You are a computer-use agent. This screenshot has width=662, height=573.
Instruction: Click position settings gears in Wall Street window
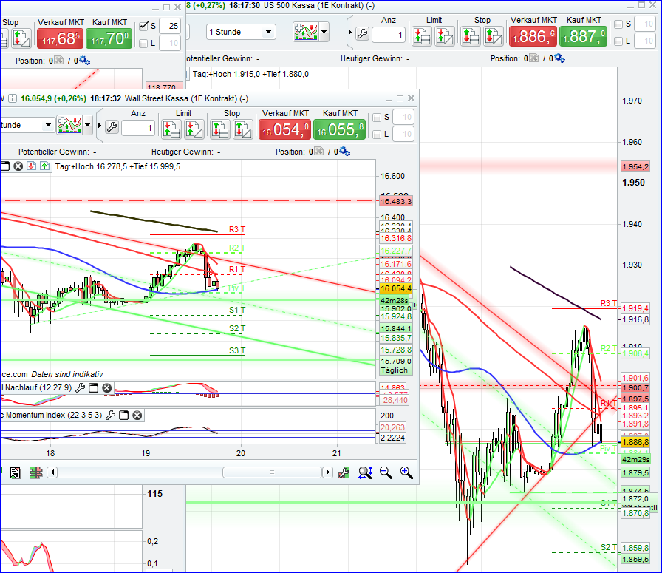tap(344, 152)
